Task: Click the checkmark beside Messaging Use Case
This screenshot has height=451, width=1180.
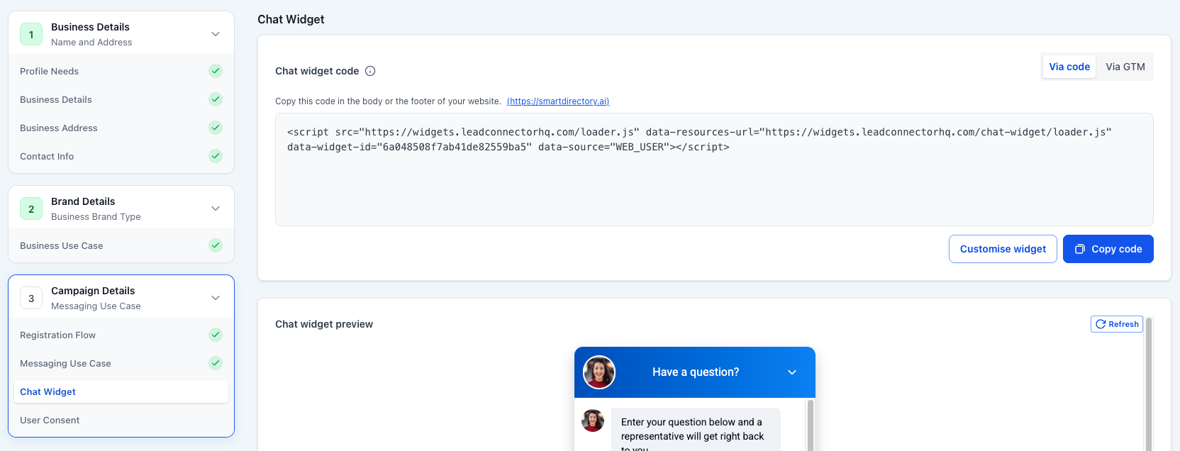Action: tap(216, 363)
